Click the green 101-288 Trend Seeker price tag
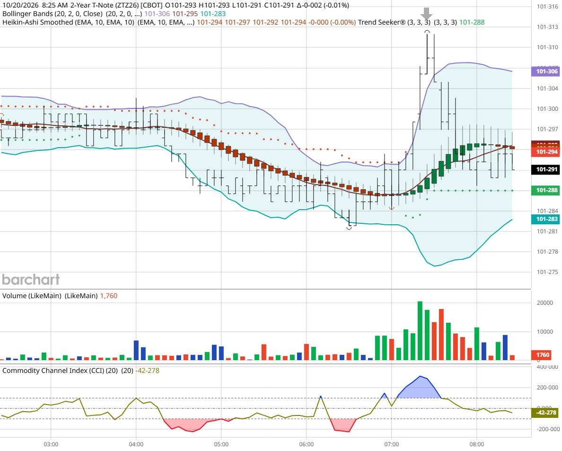The width and height of the screenshot is (562, 451). tap(545, 190)
